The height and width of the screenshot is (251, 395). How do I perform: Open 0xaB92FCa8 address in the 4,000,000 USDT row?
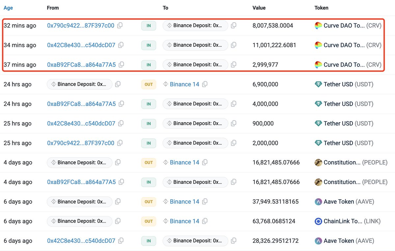pos(81,104)
